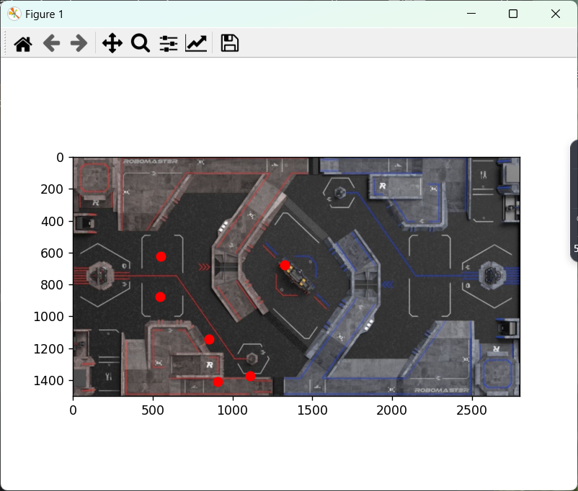Viewport: 578px width, 491px height.
Task: Maximize the Figure 1 window
Action: tap(513, 14)
